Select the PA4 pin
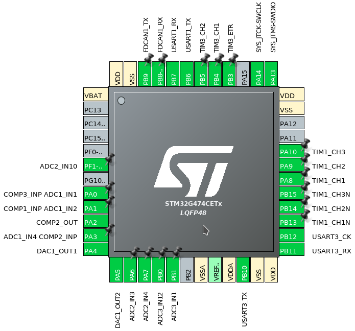 [96, 250]
